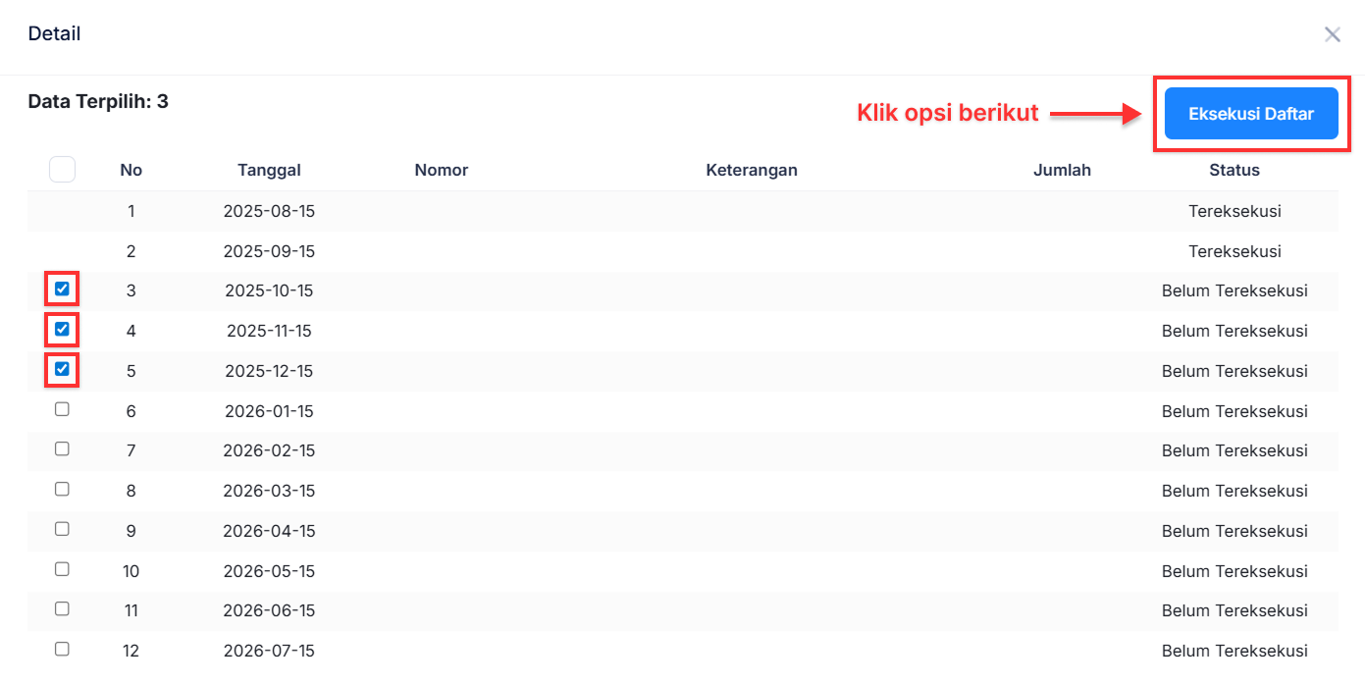Check the checkbox for row 6

click(62, 409)
